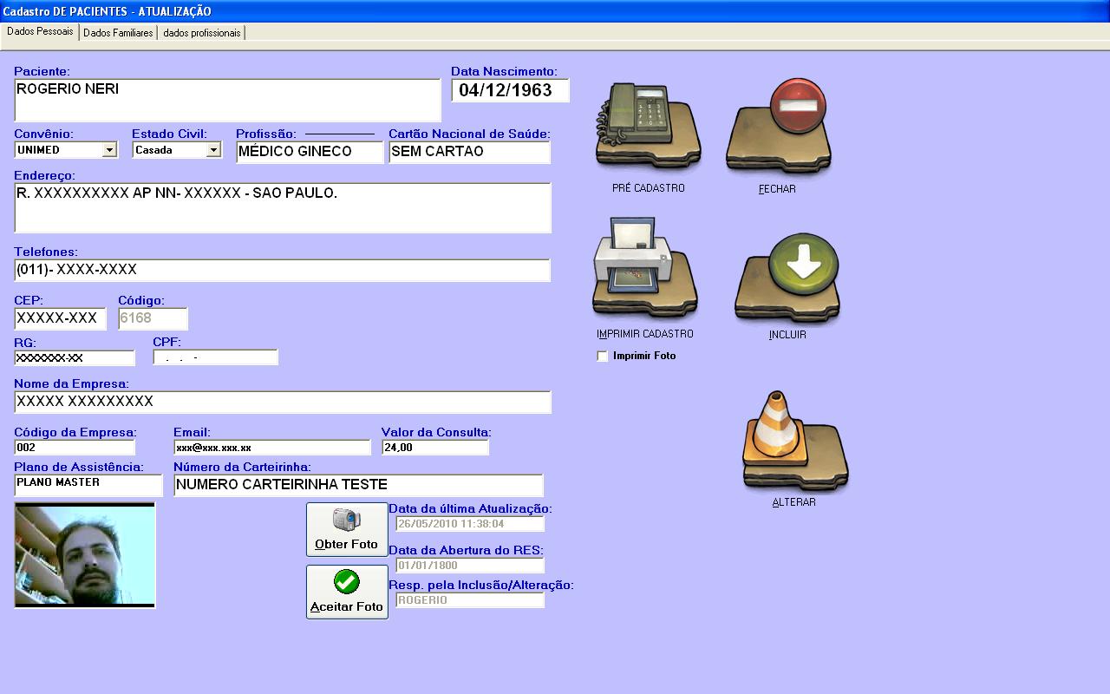Image resolution: width=1110 pixels, height=694 pixels.
Task: Click the Cartão Nacional de Saúde field
Action: [x=469, y=152]
